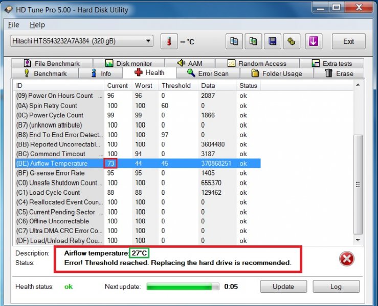378x306 pixels.
Task: Switch to the Benchmark tab
Action: (46, 73)
